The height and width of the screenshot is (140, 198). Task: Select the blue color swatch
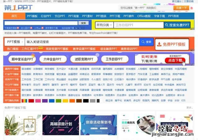tap(52, 101)
